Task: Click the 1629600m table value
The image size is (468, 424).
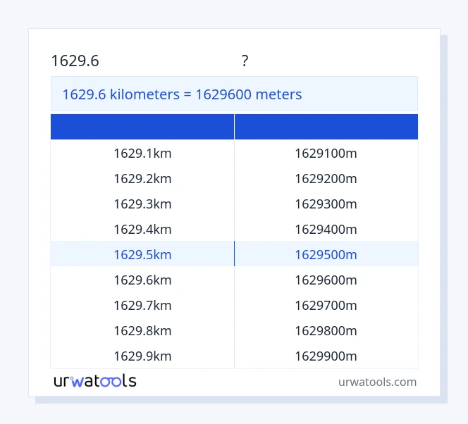Action: pos(326,280)
